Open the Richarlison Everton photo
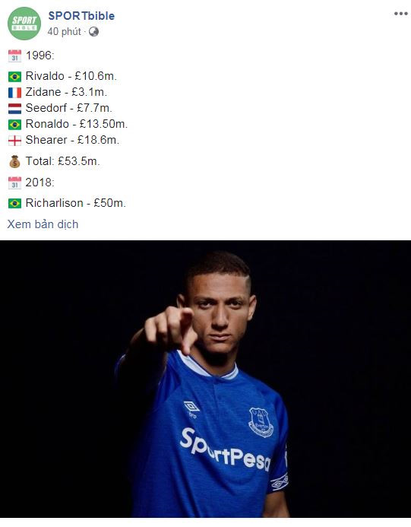The image size is (411, 527). pyautogui.click(x=205, y=379)
